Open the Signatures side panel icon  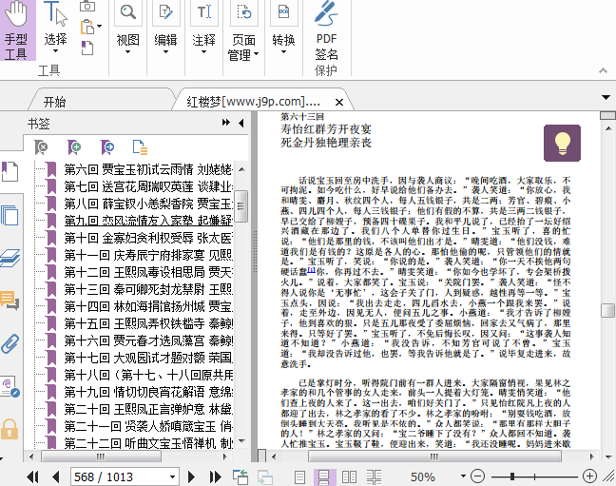click(x=10, y=387)
